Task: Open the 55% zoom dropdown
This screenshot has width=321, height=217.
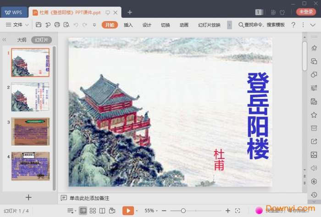Action: (151, 211)
